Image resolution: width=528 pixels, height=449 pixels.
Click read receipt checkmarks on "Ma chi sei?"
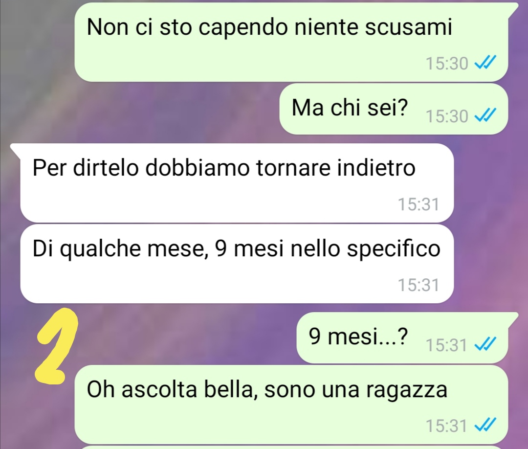coord(485,116)
